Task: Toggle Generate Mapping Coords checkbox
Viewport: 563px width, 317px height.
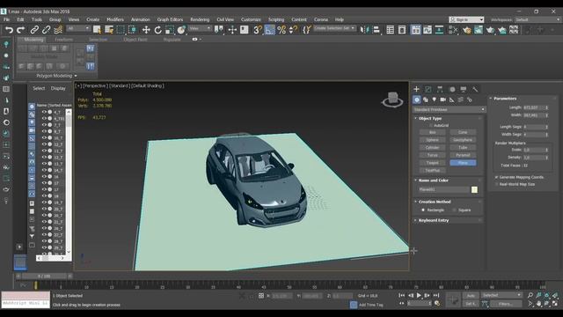Action: [x=497, y=177]
